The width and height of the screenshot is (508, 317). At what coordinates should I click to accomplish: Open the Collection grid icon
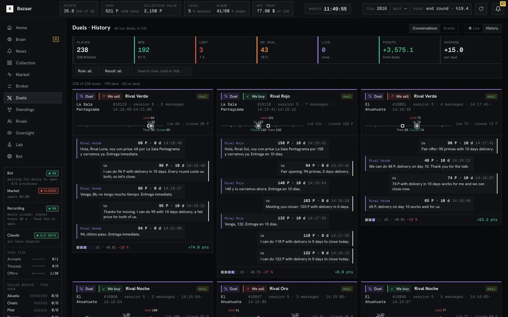coord(10,63)
